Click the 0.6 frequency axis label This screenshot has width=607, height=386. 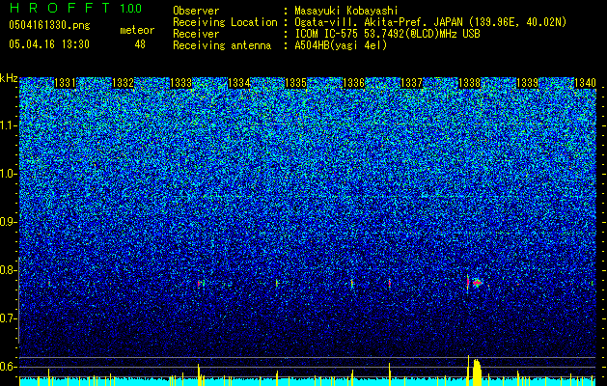click(x=8, y=367)
